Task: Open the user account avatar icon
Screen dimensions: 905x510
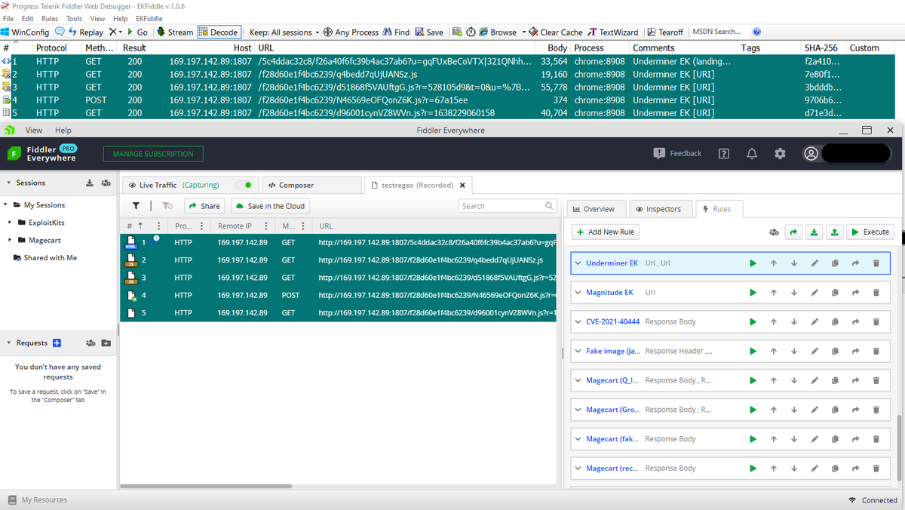Action: click(x=811, y=154)
